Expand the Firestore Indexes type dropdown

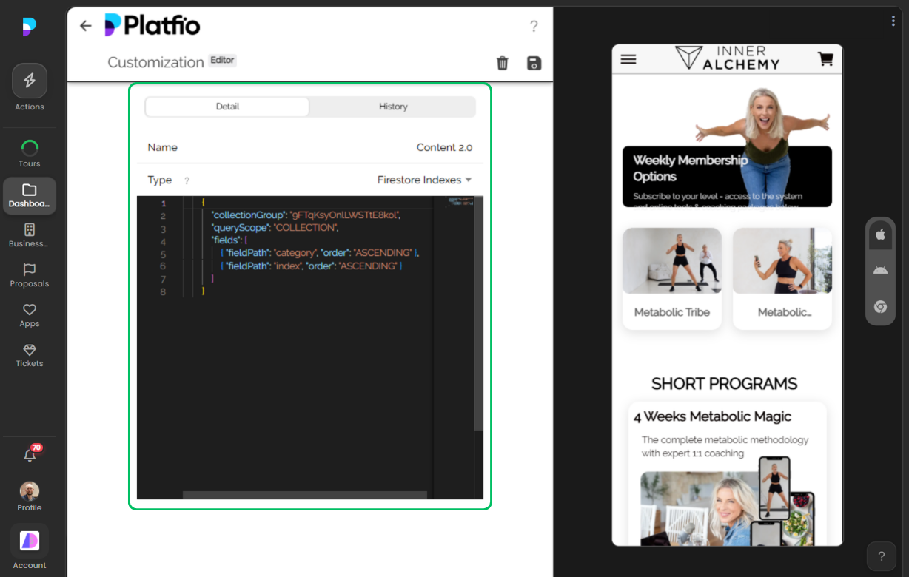(x=424, y=180)
